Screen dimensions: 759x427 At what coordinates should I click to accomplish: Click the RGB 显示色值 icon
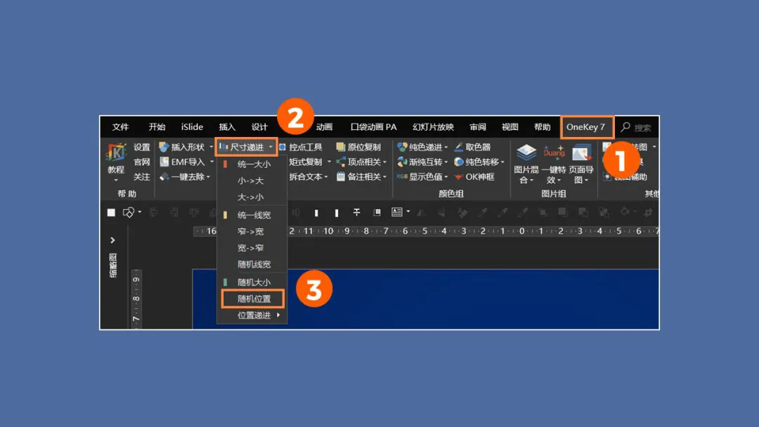click(402, 176)
